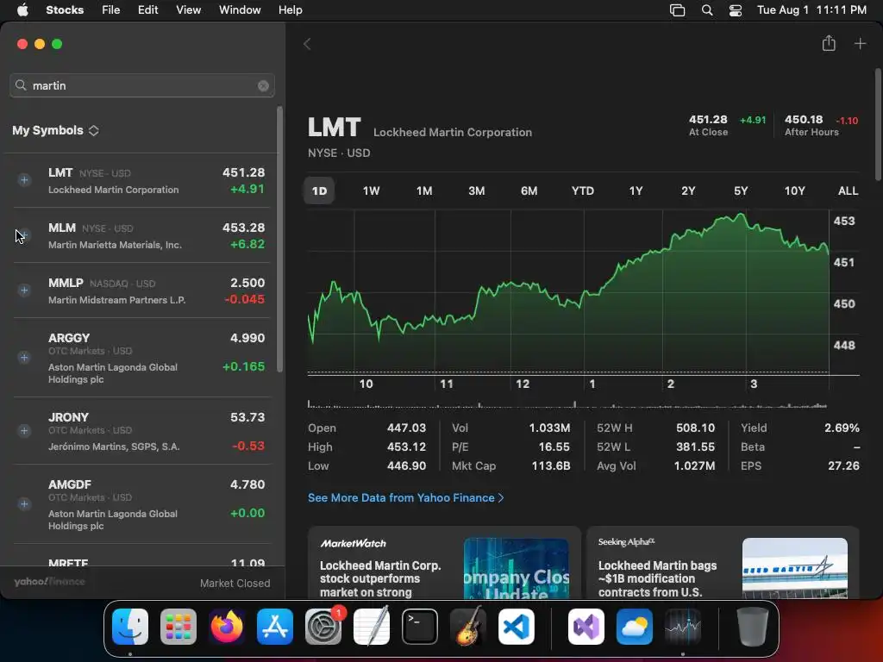Add MLM to watchlist with plus icon

[24, 235]
